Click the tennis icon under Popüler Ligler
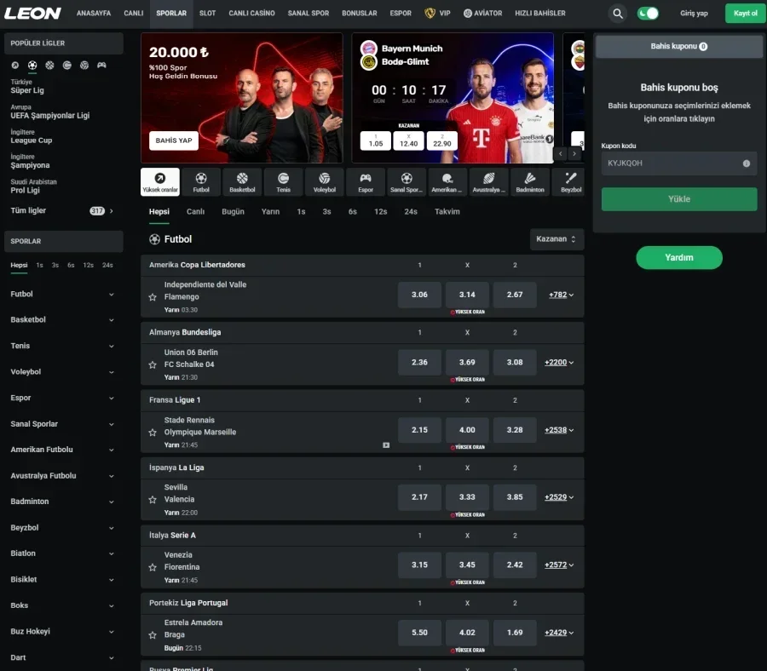 click(x=67, y=65)
